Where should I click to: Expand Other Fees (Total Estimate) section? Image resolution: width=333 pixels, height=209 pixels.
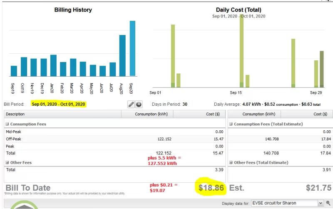[x=231, y=162]
